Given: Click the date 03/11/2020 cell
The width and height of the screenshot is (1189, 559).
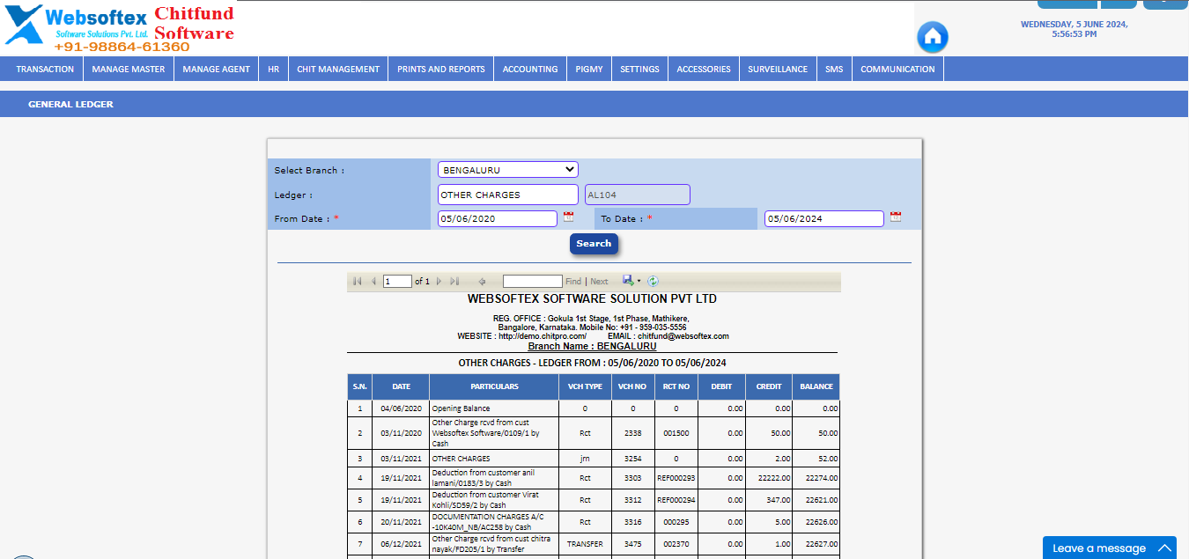Looking at the screenshot, I should [x=401, y=433].
